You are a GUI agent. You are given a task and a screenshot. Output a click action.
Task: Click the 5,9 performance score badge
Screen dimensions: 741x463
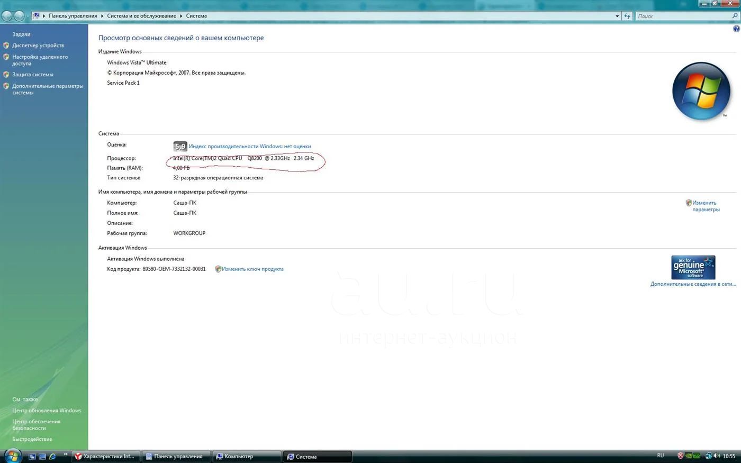[180, 147]
